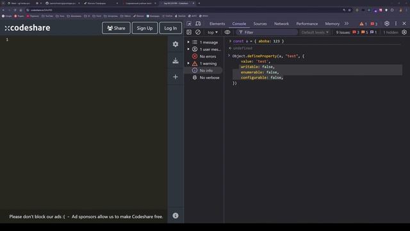
Task: Click the 'const a = { aboba: 123 }' entry
Action: 258,41
